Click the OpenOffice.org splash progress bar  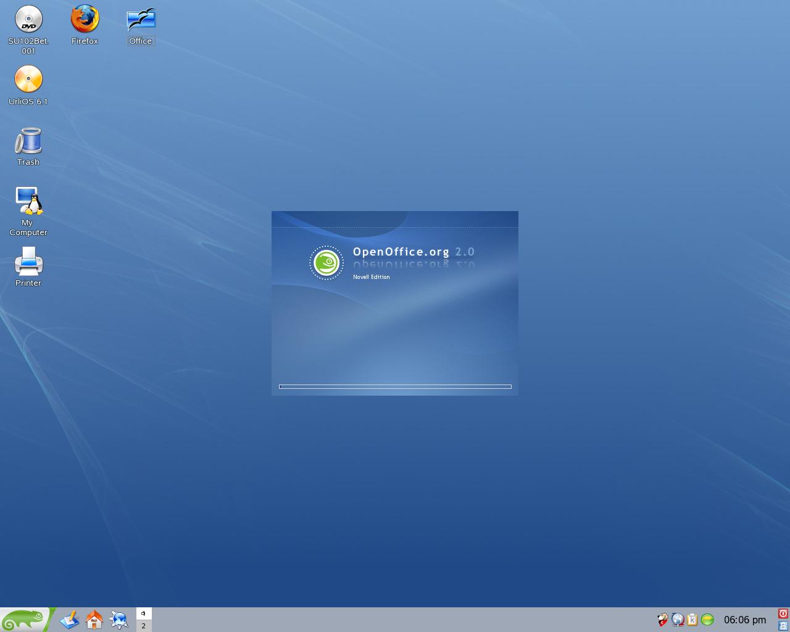[395, 387]
